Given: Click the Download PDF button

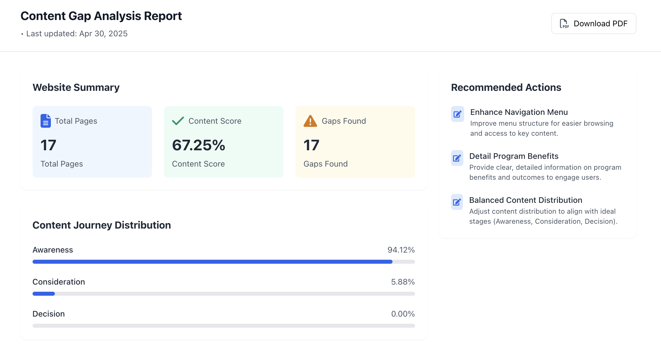Looking at the screenshot, I should 594,23.
